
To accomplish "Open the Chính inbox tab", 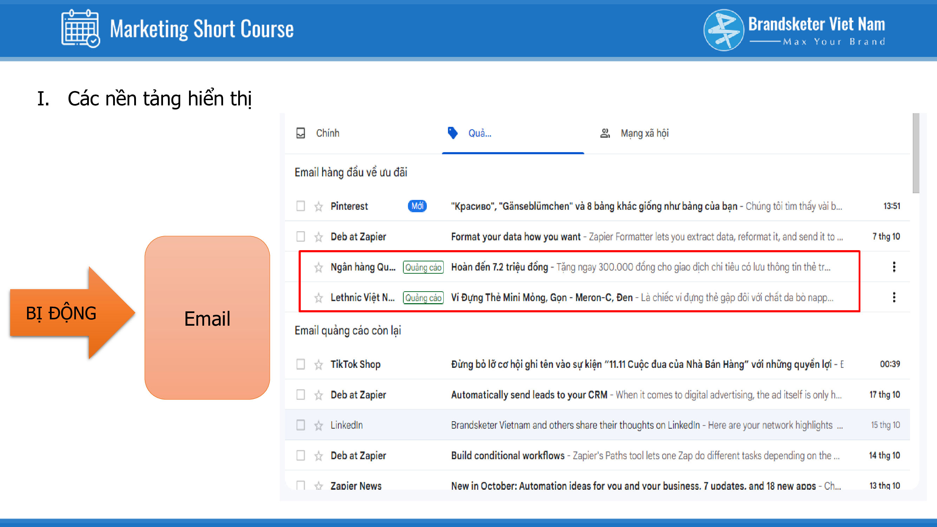I will (327, 133).
